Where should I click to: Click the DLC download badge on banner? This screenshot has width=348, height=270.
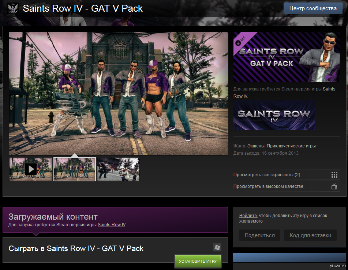(239, 42)
